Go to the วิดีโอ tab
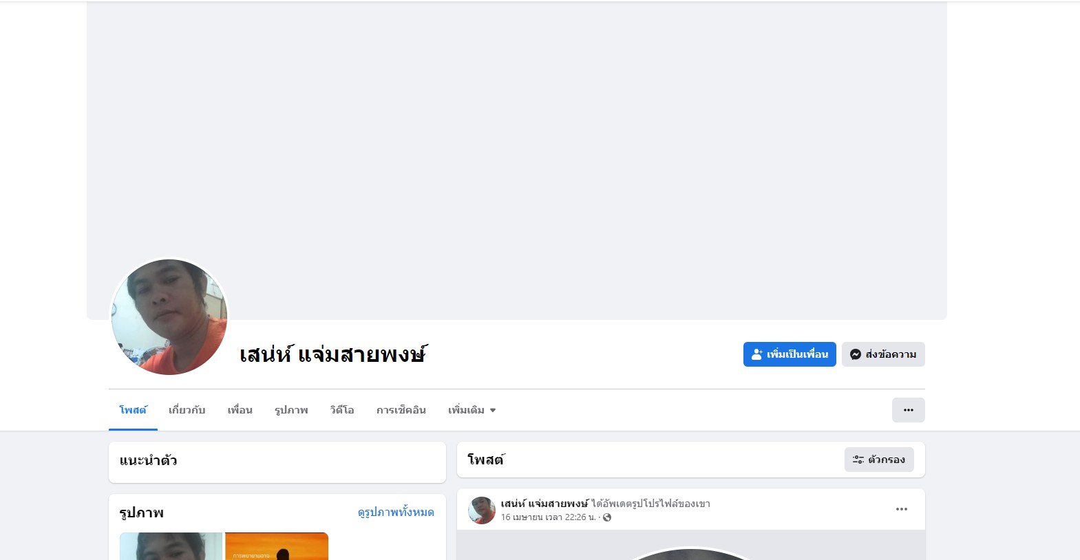This screenshot has height=560, width=1080. point(342,410)
